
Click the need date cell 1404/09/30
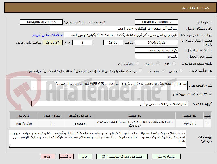(24, 123)
